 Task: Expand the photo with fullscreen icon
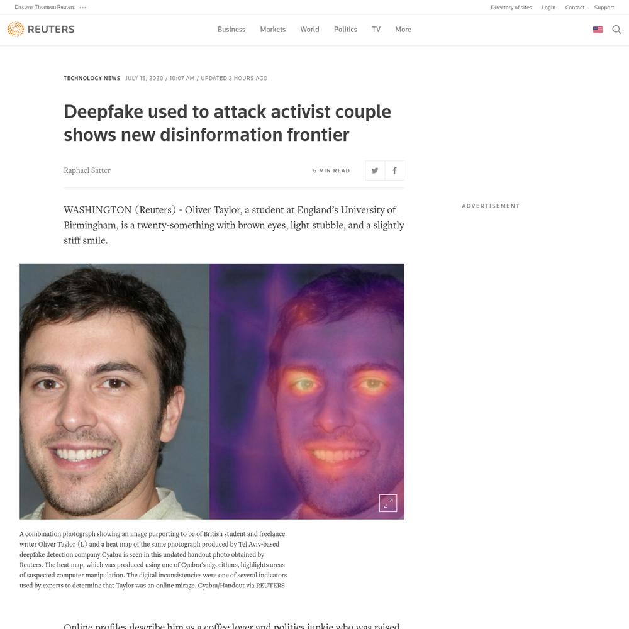pyautogui.click(x=388, y=503)
